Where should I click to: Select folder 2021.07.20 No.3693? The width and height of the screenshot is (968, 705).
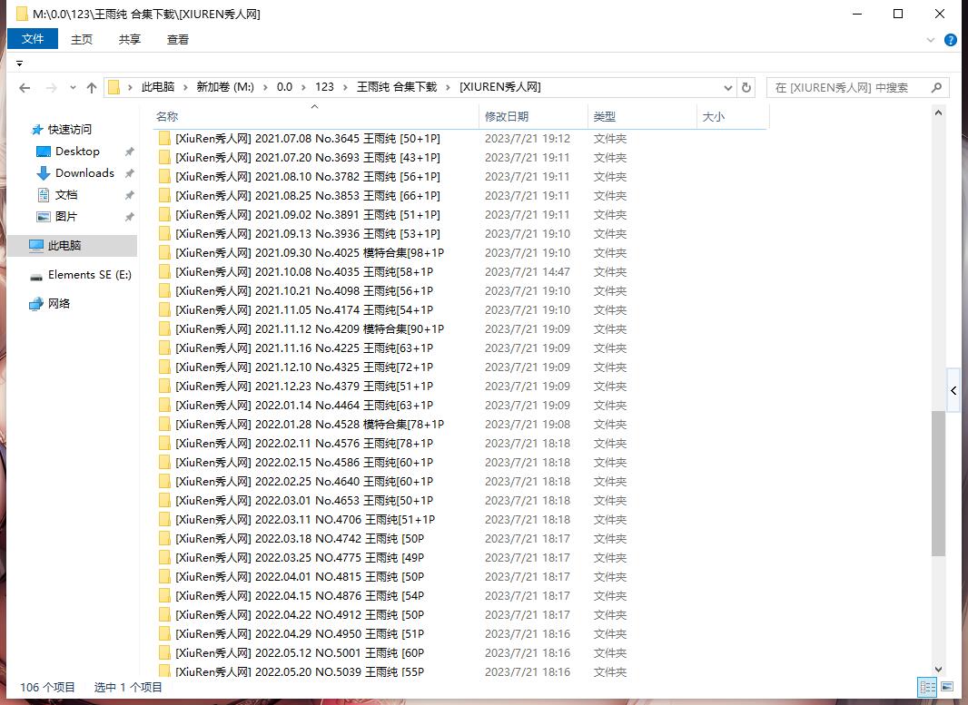(x=308, y=158)
